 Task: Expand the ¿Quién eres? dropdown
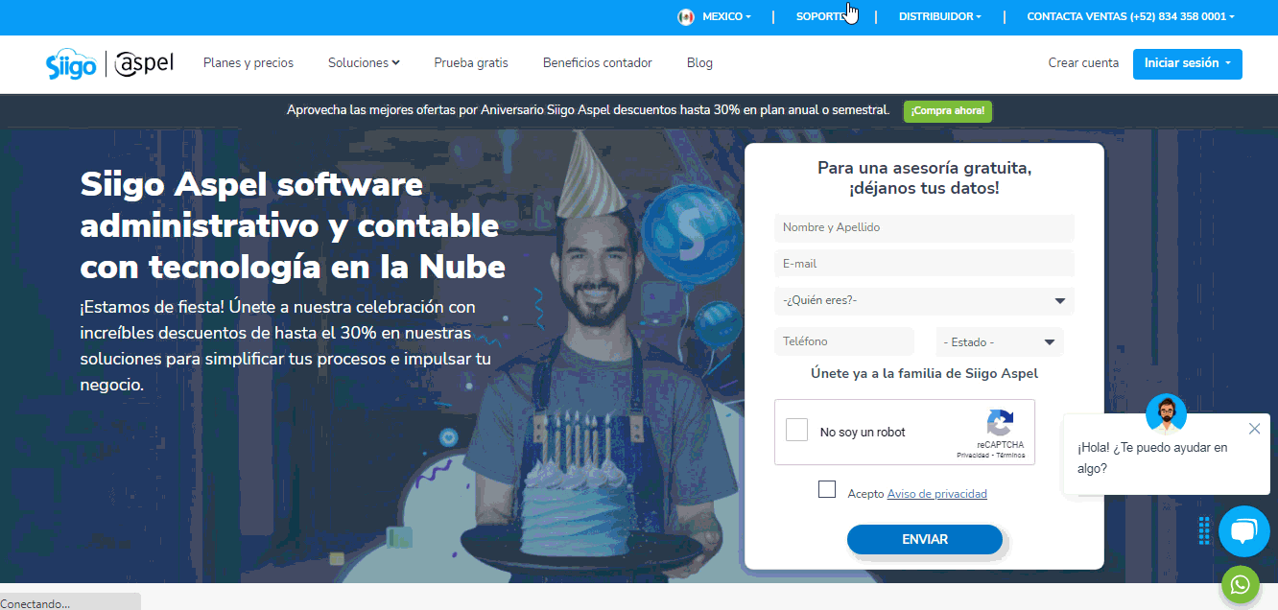point(924,301)
